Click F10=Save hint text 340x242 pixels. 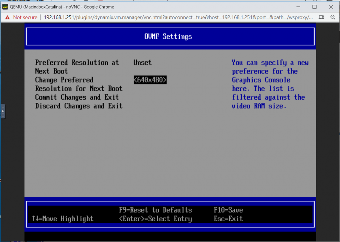click(228, 210)
